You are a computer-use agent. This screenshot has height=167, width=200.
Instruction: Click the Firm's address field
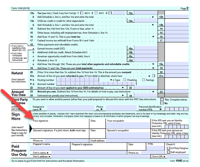[101, 156]
